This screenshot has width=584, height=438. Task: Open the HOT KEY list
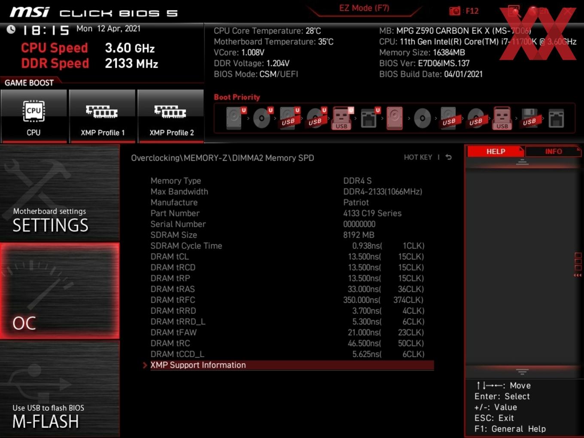click(x=418, y=157)
